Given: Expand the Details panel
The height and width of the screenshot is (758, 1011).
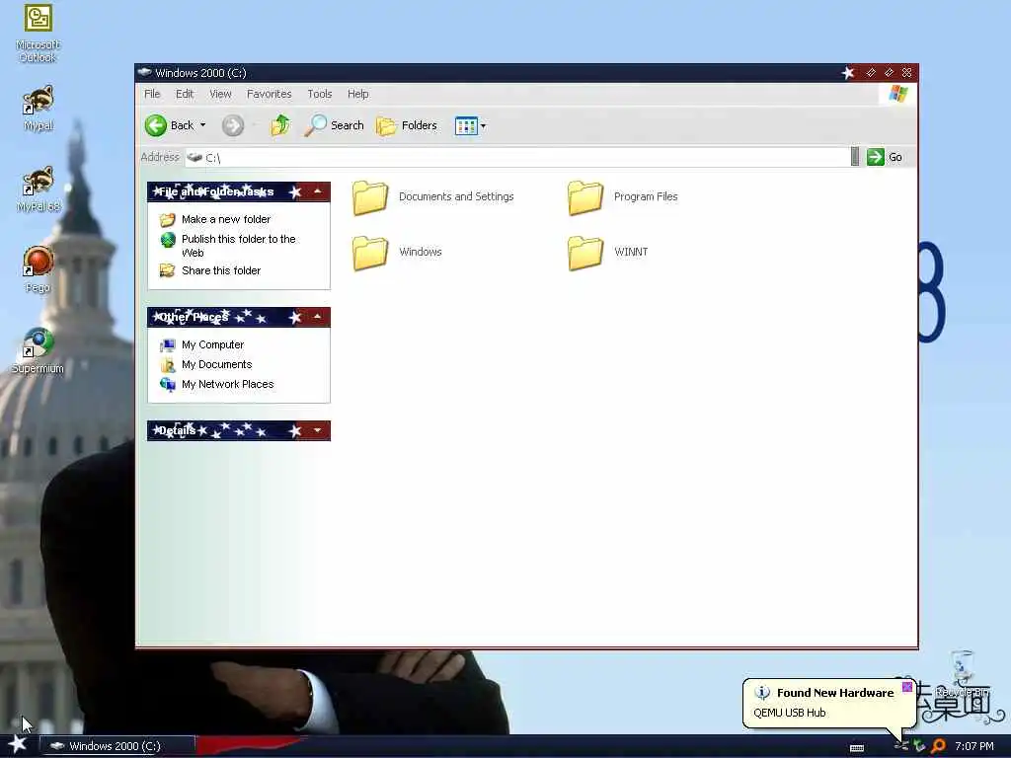Looking at the screenshot, I should [x=318, y=430].
